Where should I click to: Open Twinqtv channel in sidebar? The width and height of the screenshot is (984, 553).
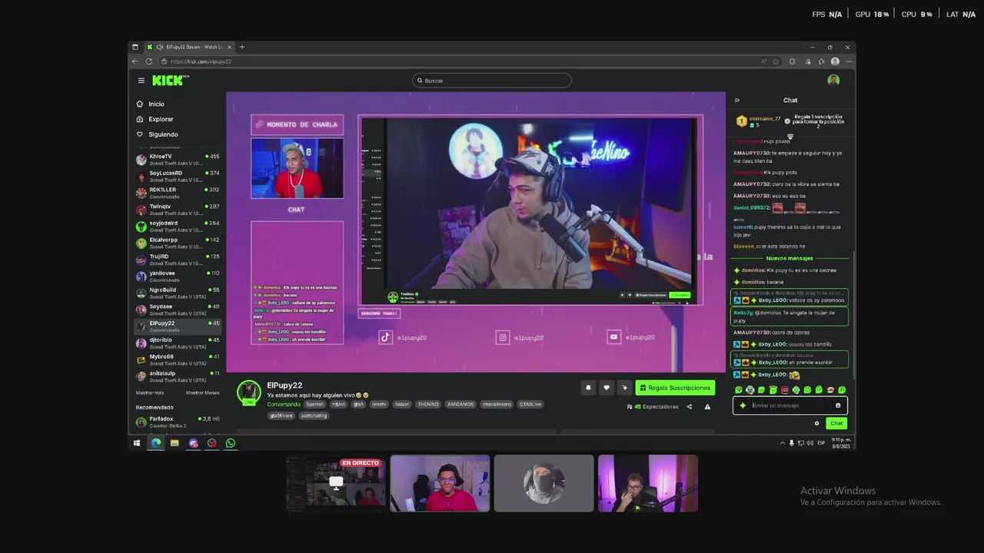178,210
